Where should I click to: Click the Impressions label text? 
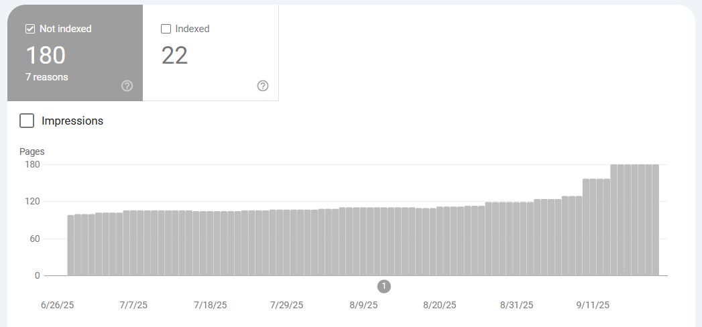pyautogui.click(x=72, y=121)
